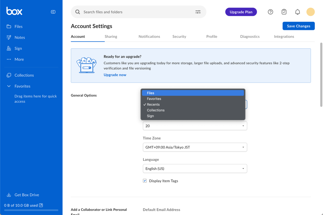Uncheck Display Item Tags checkbox
323x215 pixels.
point(145,181)
